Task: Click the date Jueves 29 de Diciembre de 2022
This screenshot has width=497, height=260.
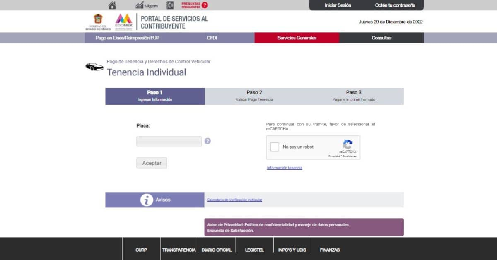Action: click(x=391, y=22)
